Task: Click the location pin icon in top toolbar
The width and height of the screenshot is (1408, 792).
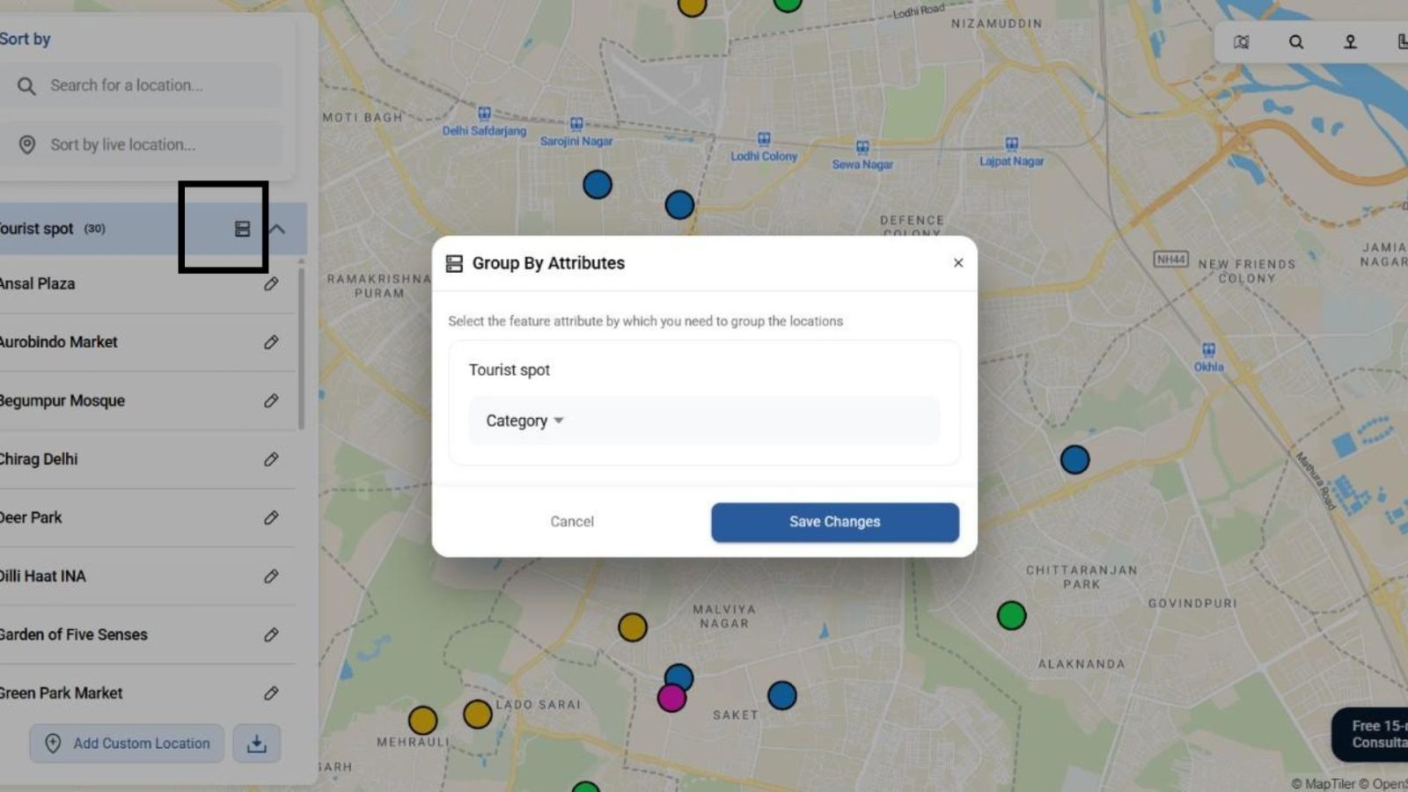Action: pos(1350,42)
